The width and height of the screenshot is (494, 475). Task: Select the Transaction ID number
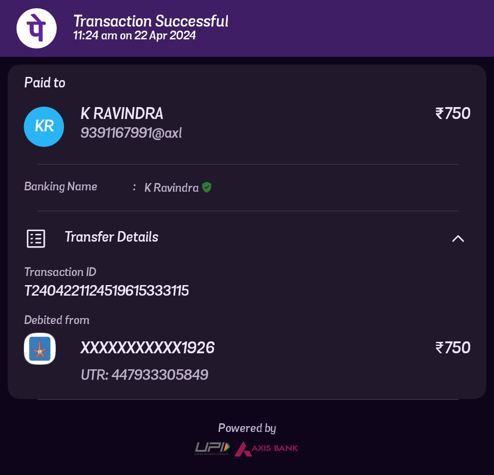point(107,291)
